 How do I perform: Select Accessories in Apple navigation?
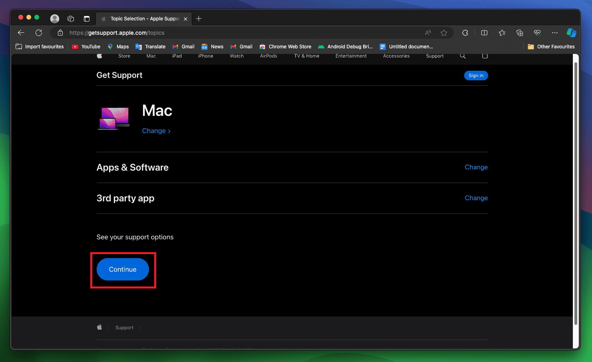(396, 56)
